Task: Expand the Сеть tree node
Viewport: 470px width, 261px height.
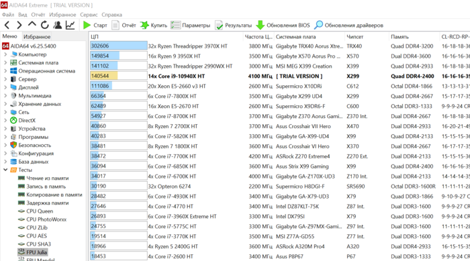Action: point(5,112)
